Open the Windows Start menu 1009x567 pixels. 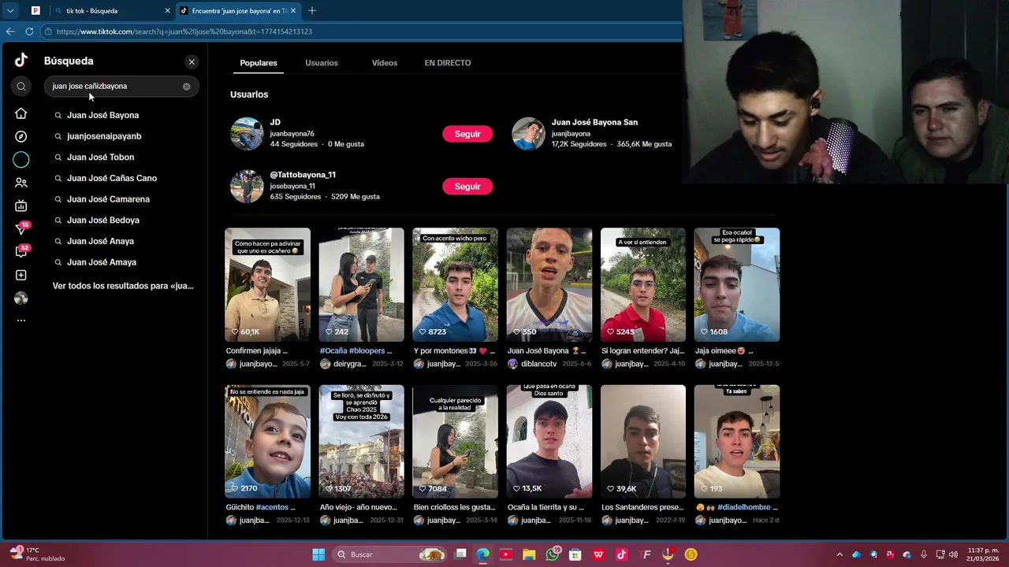318,554
